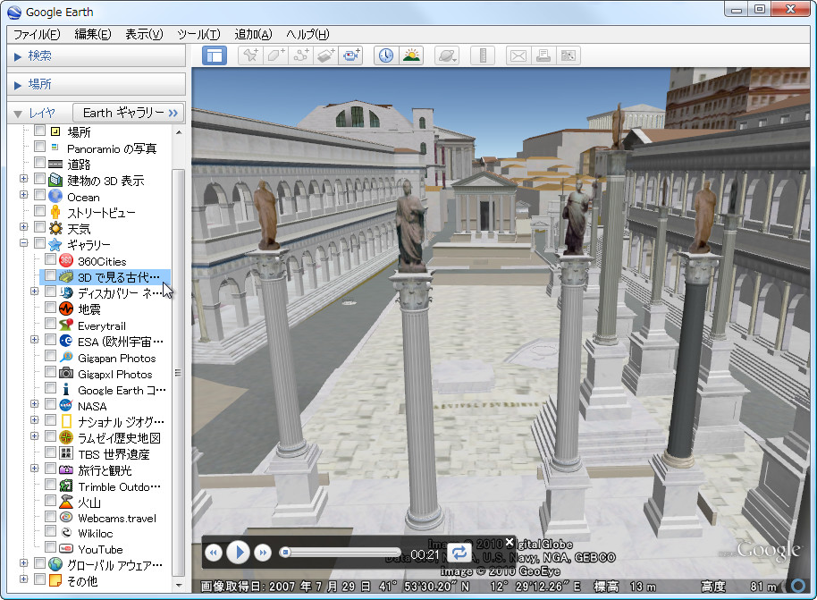
Task: Check the Panoramio の写真 layer checkbox
Action: [x=39, y=147]
